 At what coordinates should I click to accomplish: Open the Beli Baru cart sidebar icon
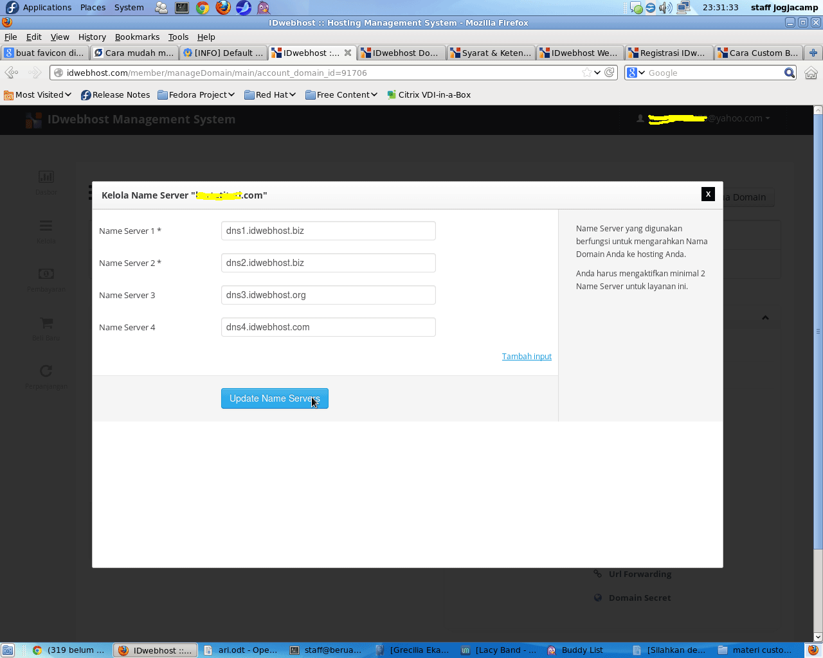pos(46,328)
